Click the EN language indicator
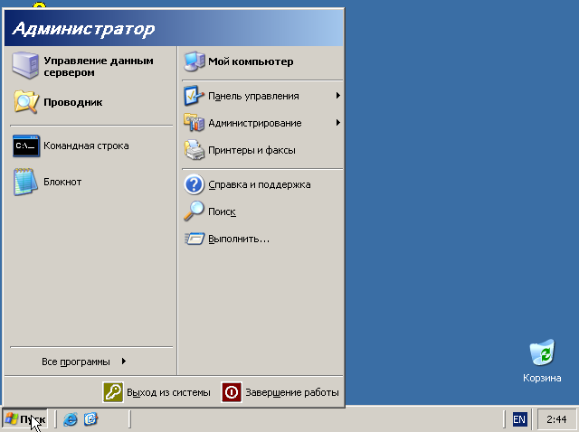Viewport: 579px width, 432px height. pyautogui.click(x=519, y=419)
